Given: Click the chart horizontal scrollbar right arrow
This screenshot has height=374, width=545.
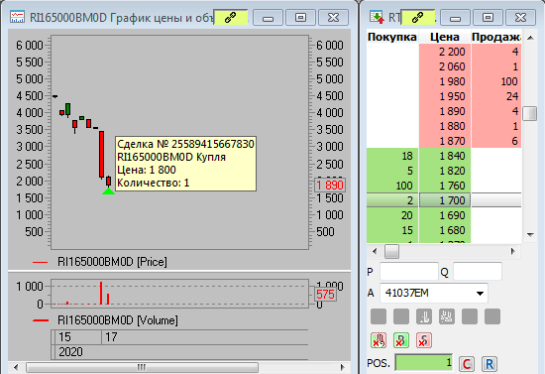Looking at the screenshot, I should coord(343,367).
